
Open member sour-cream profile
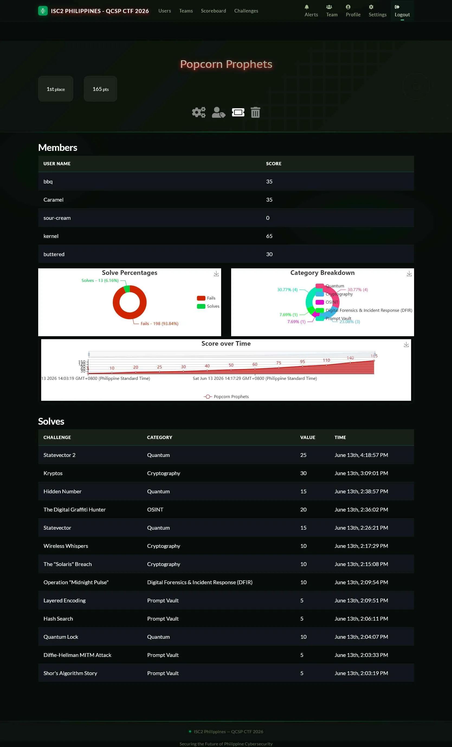coord(57,218)
